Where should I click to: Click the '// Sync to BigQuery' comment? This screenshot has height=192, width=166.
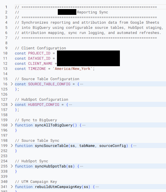click(x=36, y=120)
